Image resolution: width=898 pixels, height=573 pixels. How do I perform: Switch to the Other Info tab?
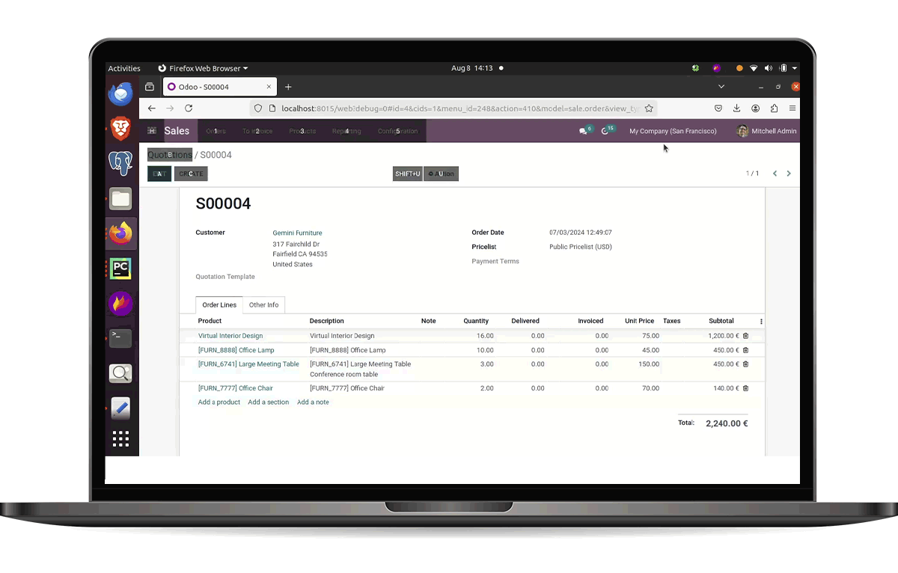point(263,305)
